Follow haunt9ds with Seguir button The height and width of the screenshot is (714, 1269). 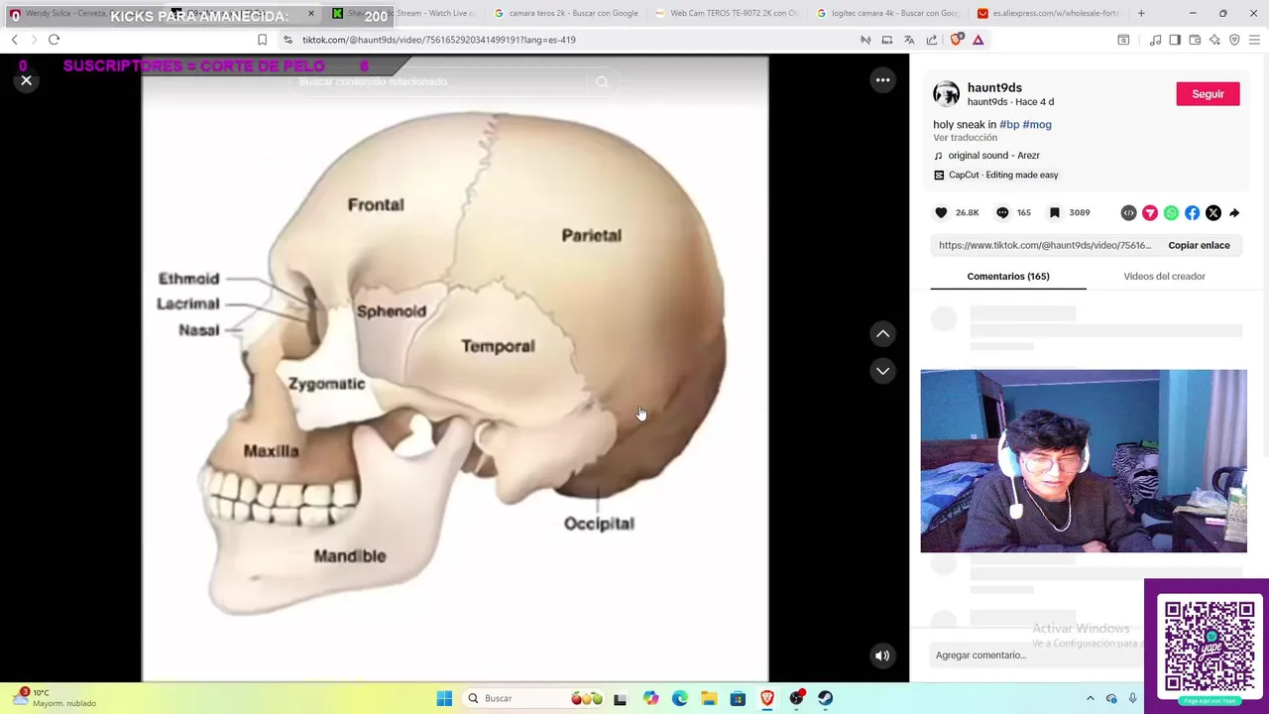click(1208, 94)
